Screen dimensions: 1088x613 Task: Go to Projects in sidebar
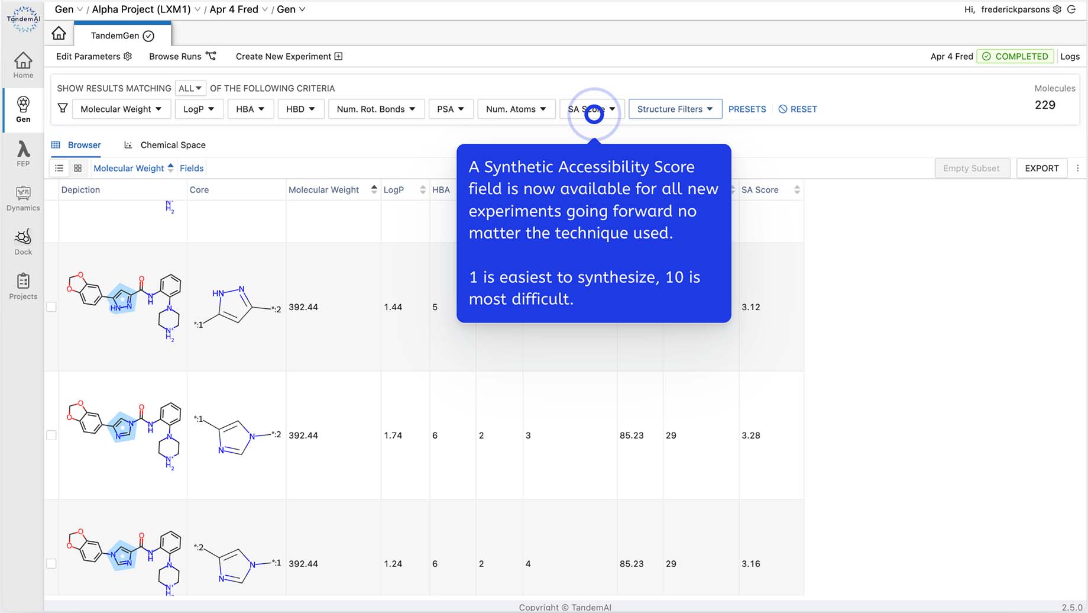click(23, 286)
